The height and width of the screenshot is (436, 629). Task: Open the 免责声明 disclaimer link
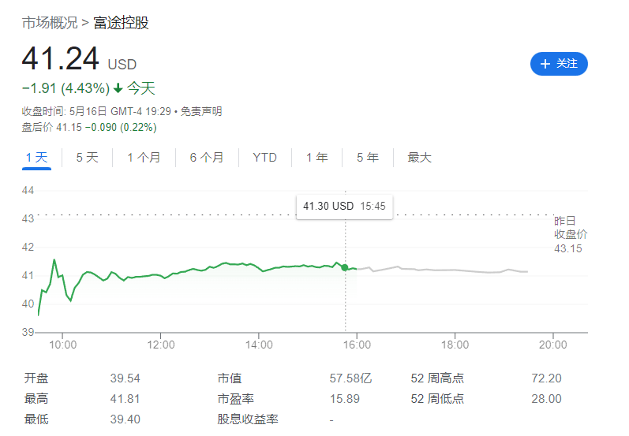[200, 111]
